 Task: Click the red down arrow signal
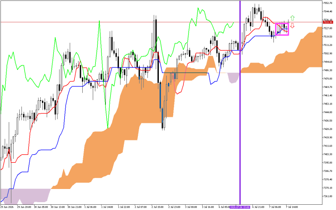tap(292, 26)
